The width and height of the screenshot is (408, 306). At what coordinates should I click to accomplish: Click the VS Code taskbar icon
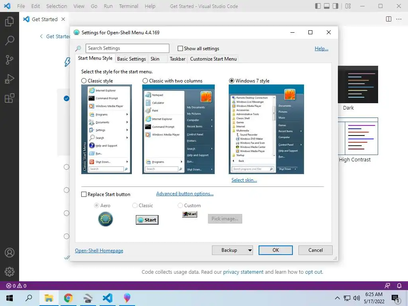pos(107,298)
